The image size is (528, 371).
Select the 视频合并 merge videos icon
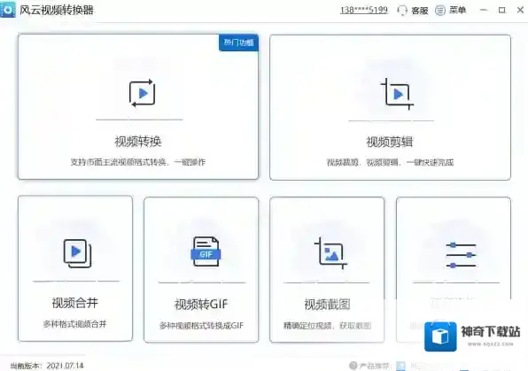point(77,253)
